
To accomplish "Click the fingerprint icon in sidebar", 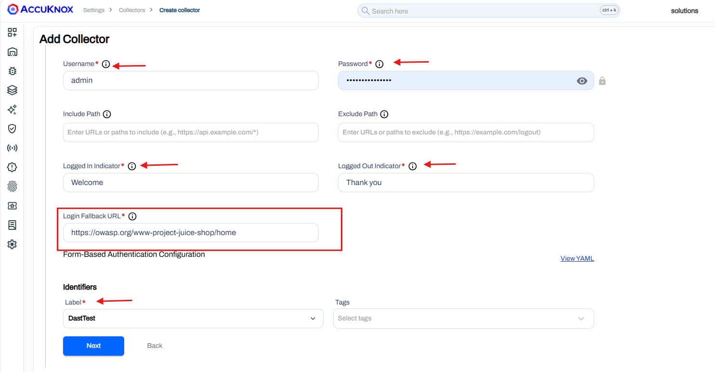I will [13, 186].
